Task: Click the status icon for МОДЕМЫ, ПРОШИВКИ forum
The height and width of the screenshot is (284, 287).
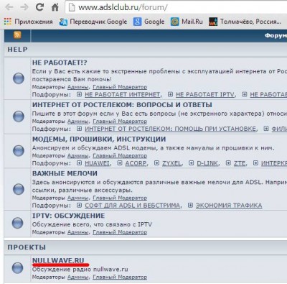Action: (19, 150)
